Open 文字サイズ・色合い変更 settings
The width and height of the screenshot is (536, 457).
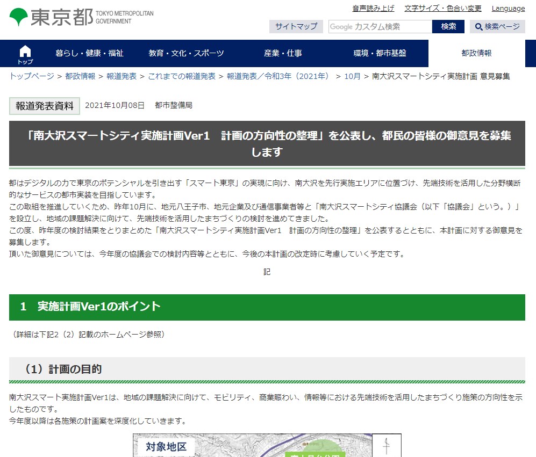pos(443,8)
